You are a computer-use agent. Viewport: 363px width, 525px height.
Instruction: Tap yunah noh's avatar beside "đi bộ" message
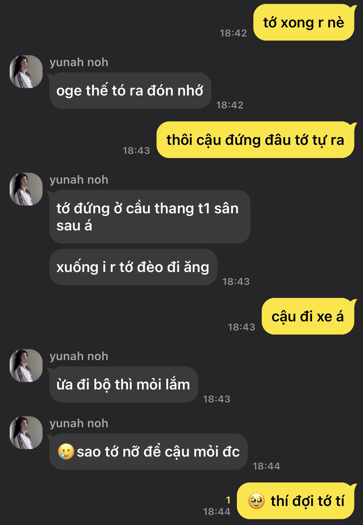pos(26,366)
